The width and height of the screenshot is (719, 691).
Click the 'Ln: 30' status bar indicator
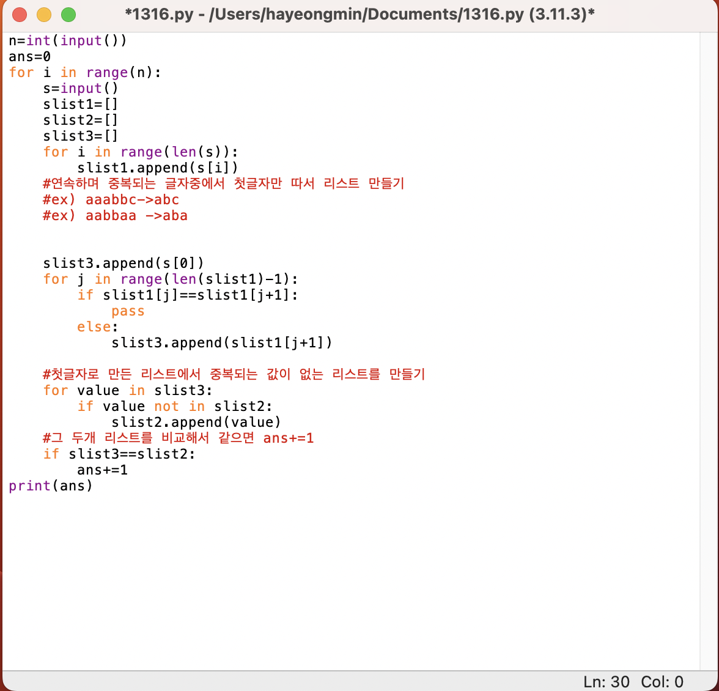click(607, 681)
